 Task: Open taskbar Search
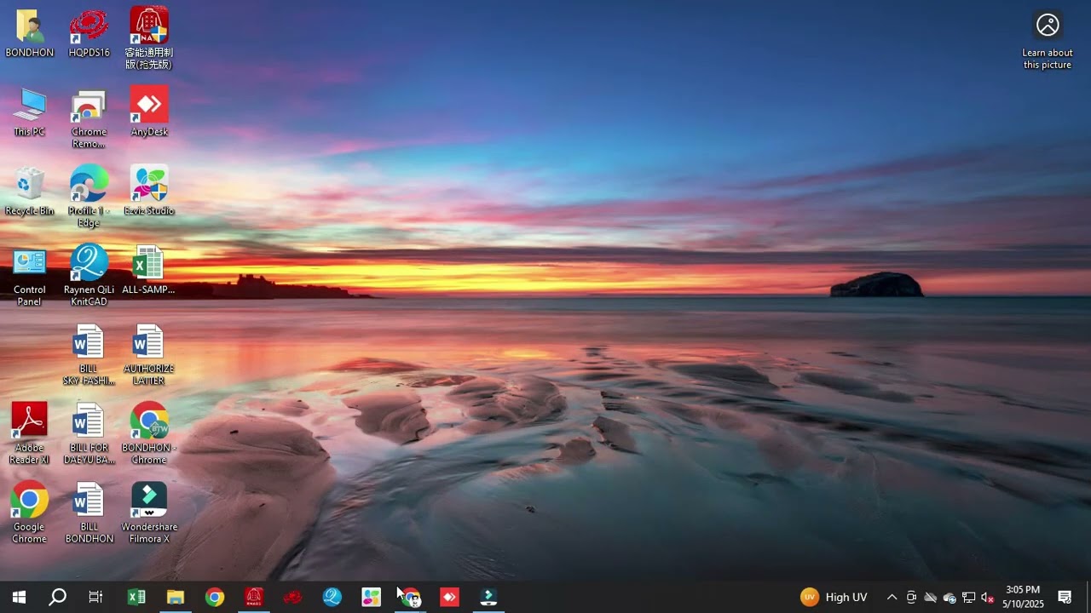tap(57, 597)
